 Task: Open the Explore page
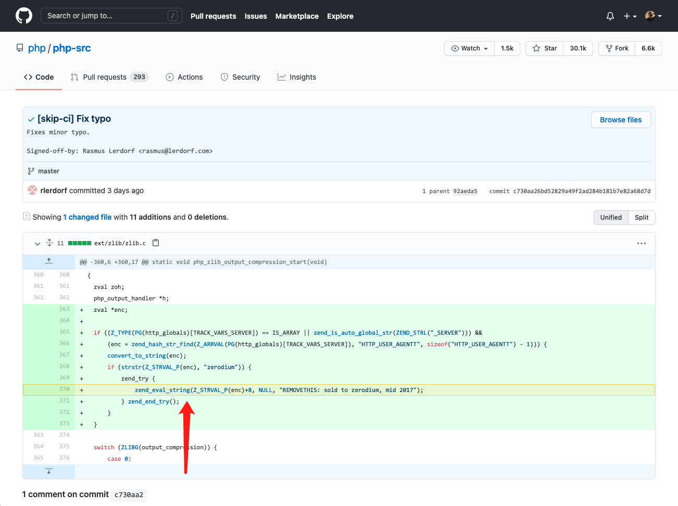[340, 16]
